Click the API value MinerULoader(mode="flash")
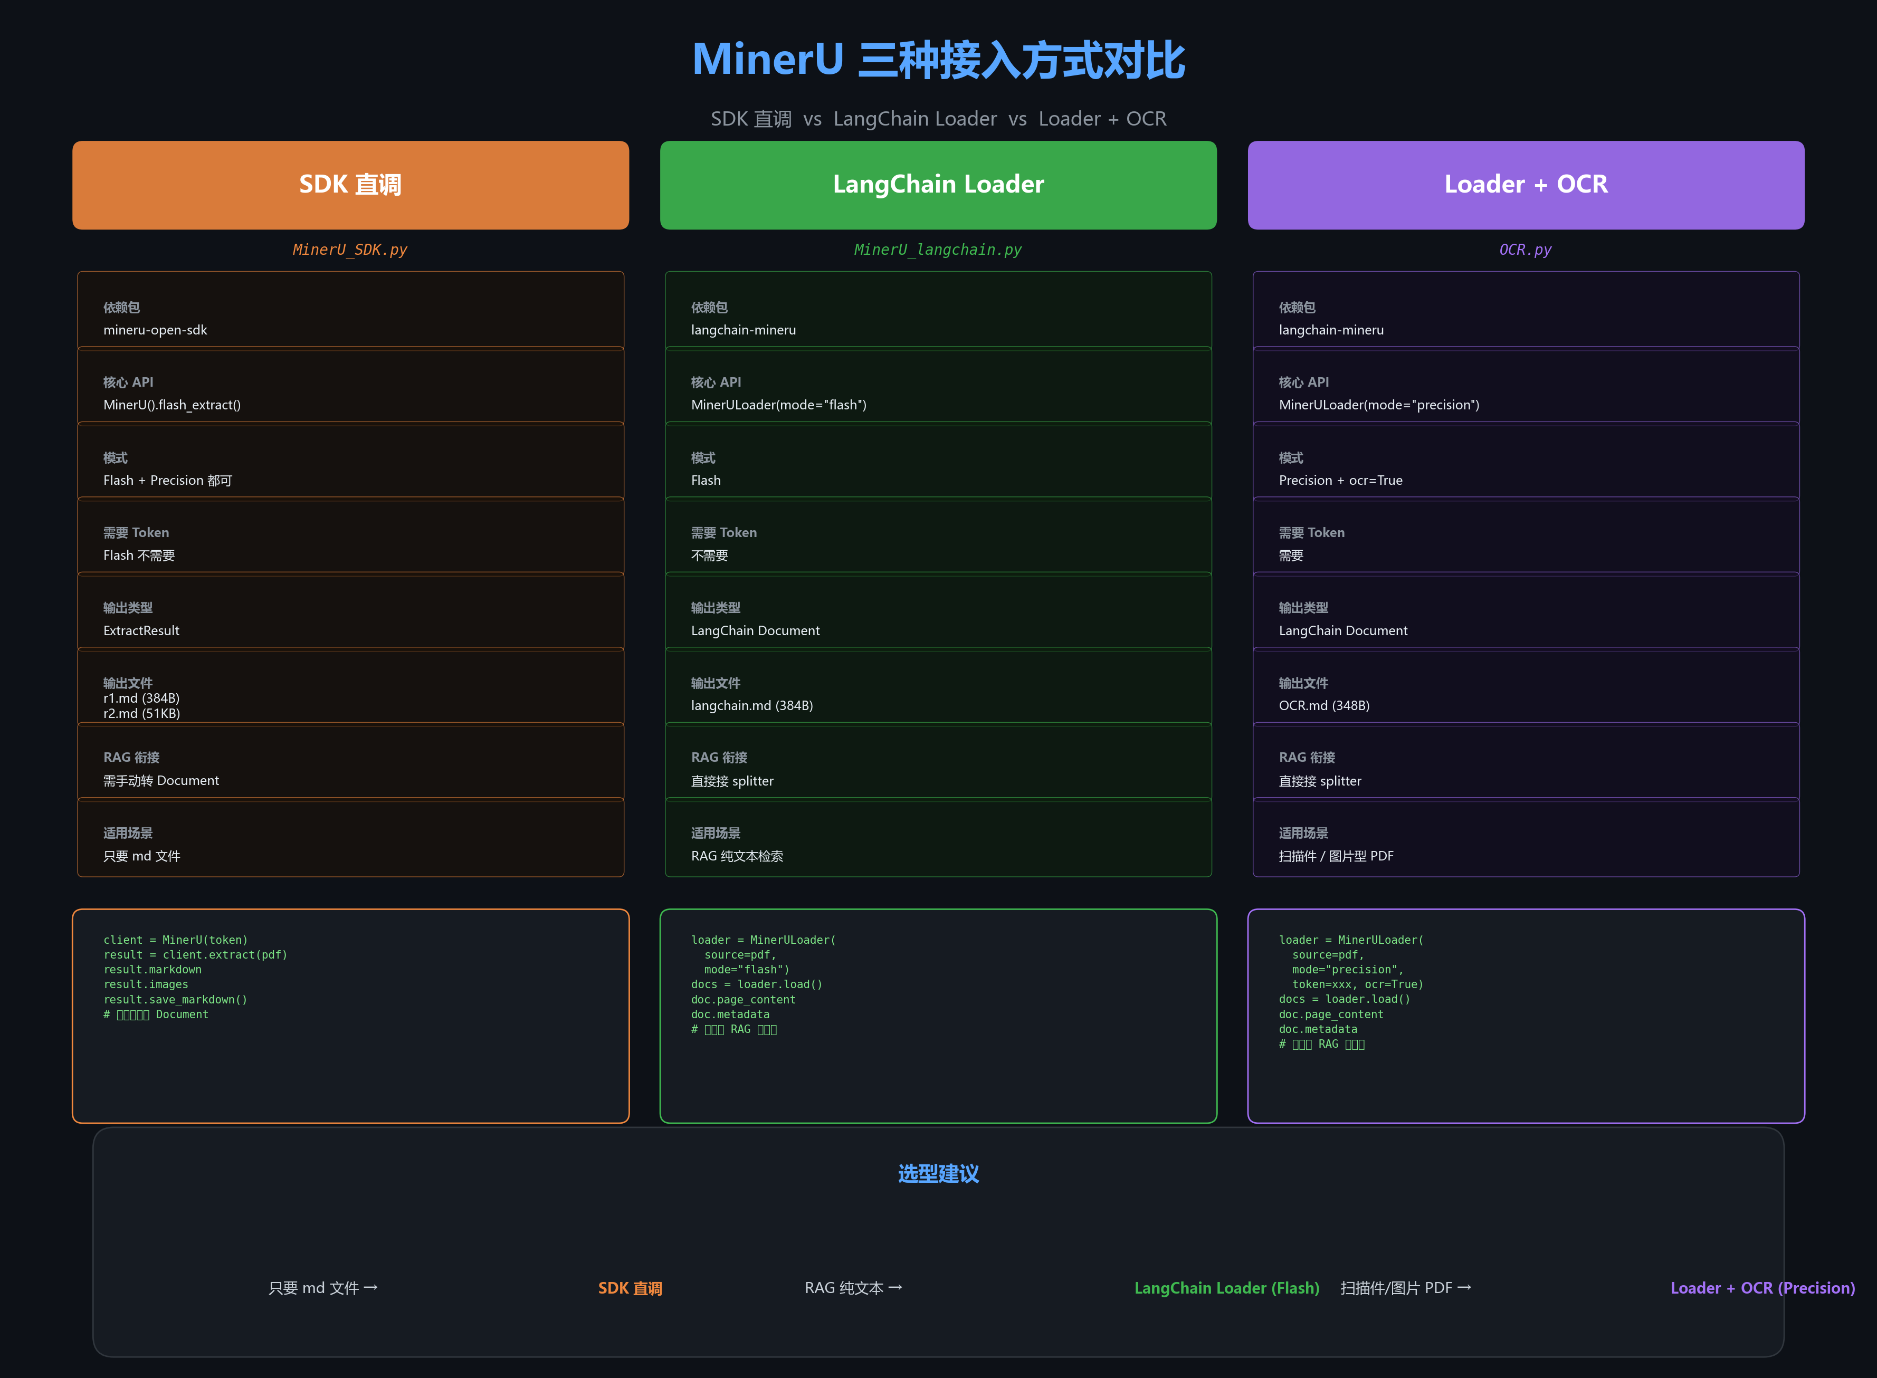The image size is (1877, 1378). (779, 405)
